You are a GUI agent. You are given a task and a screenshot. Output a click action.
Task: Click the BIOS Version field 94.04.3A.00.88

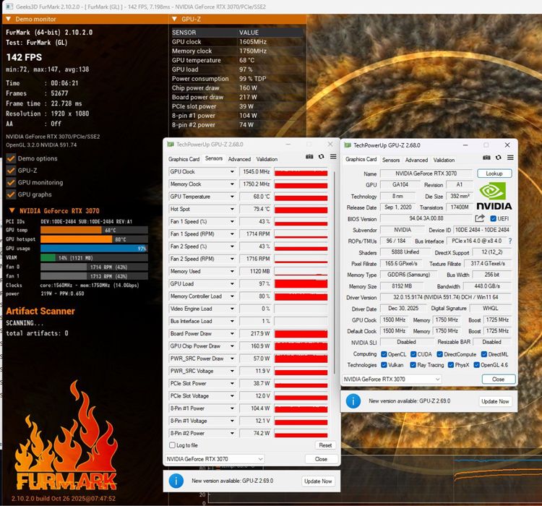pos(426,218)
